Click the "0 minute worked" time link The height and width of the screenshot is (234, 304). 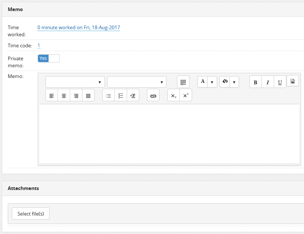[79, 28]
